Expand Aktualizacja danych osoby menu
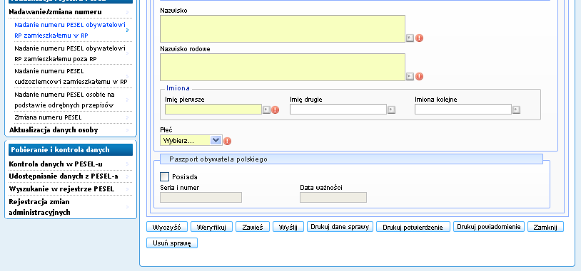 [x=54, y=130]
